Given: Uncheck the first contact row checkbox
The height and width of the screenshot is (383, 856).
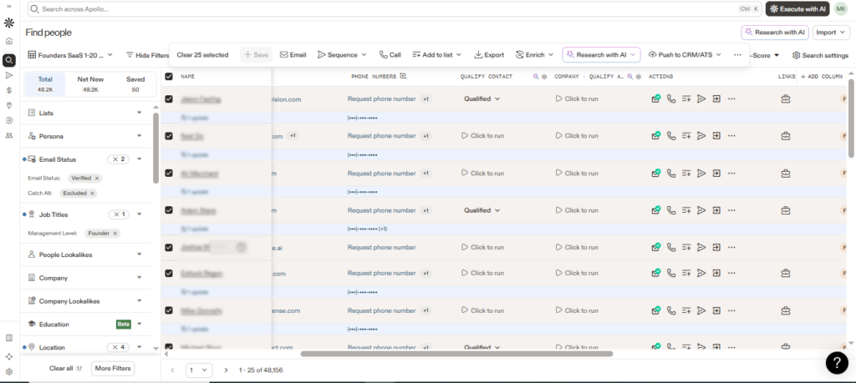Looking at the screenshot, I should click(x=169, y=99).
